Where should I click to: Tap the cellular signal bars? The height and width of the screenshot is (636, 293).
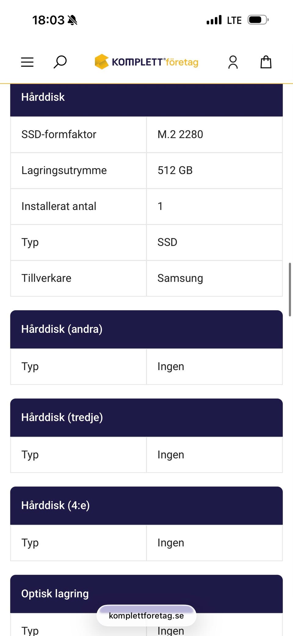tap(214, 20)
